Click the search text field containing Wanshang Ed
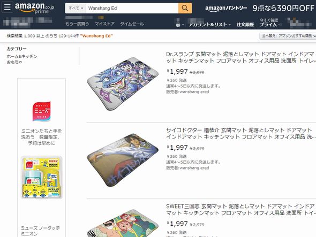316x237 pixels. (132, 8)
